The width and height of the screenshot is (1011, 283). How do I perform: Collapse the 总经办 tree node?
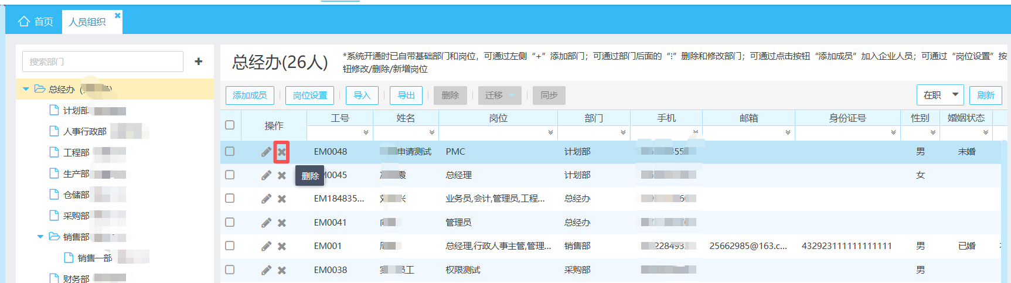pyautogui.click(x=26, y=89)
